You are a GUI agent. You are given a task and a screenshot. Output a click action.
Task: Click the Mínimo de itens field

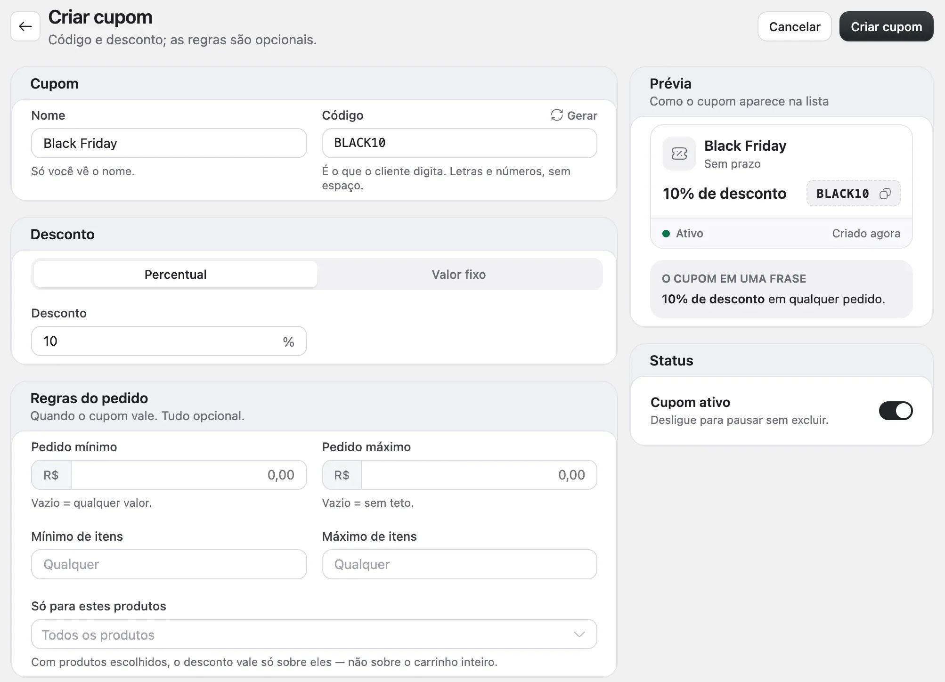169,564
